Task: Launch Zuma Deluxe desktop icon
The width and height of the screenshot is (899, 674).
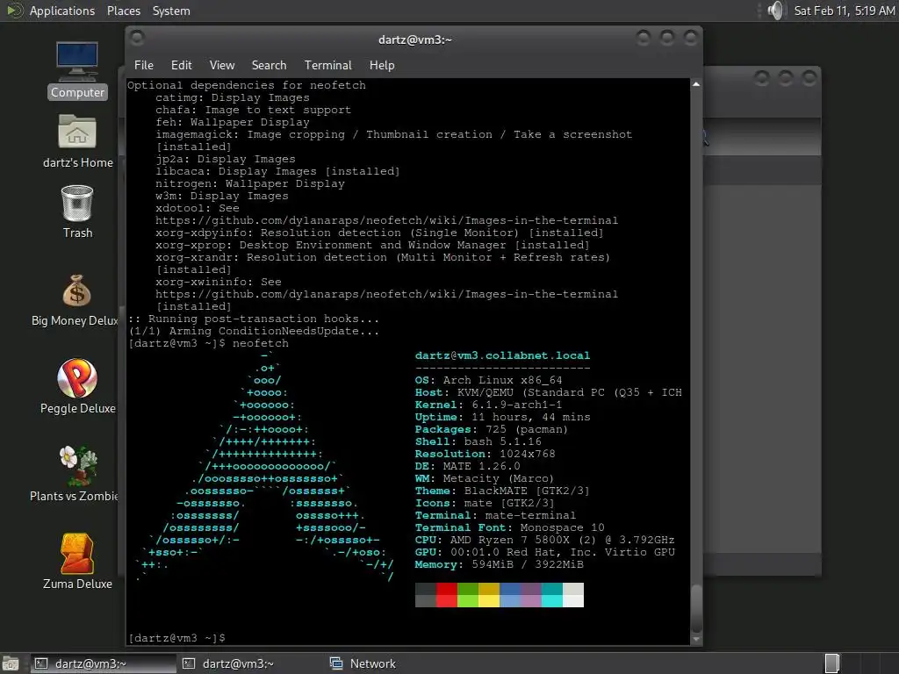Action: point(77,562)
